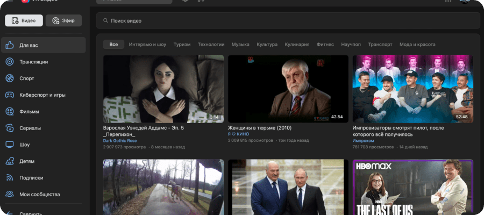Image resolution: width=484 pixels, height=215 pixels.
Task: Open the Для вас thumbs-up section
Action: point(43,45)
